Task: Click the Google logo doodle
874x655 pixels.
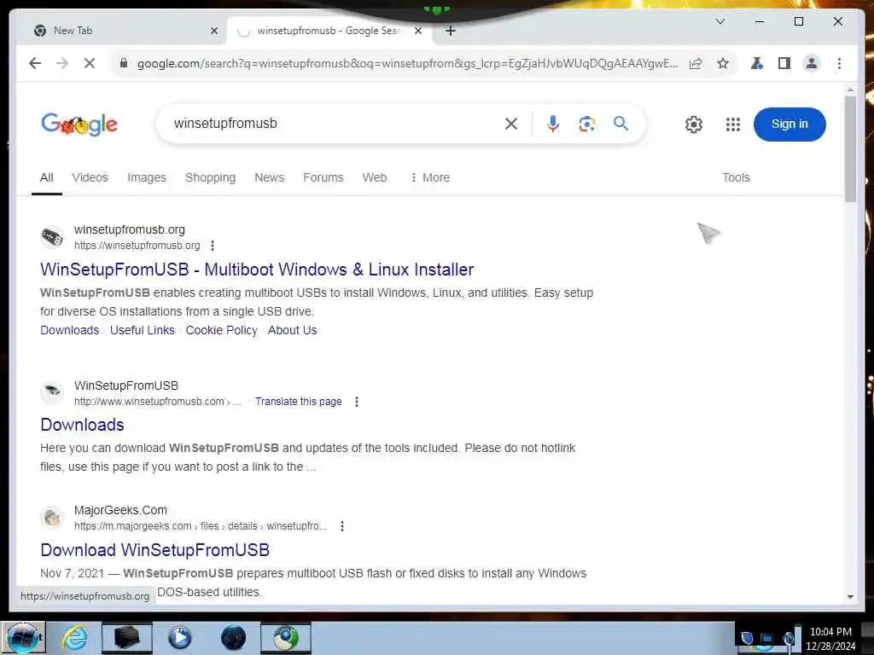Action: 79,125
